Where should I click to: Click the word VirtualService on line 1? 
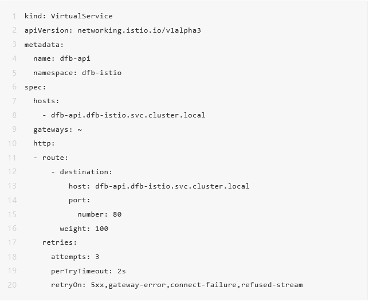pyautogui.click(x=82, y=16)
